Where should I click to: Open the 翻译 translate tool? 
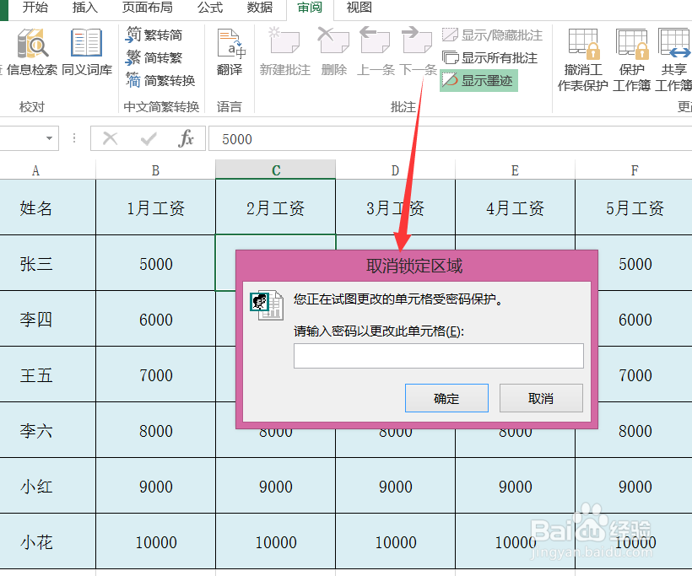pyautogui.click(x=231, y=51)
